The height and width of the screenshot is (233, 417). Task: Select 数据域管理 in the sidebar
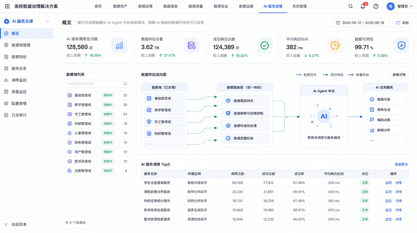point(27,45)
